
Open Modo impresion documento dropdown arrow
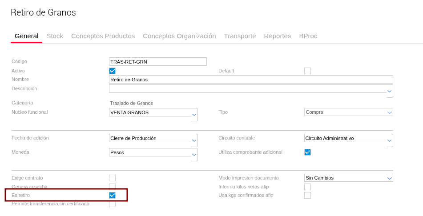tap(390, 178)
